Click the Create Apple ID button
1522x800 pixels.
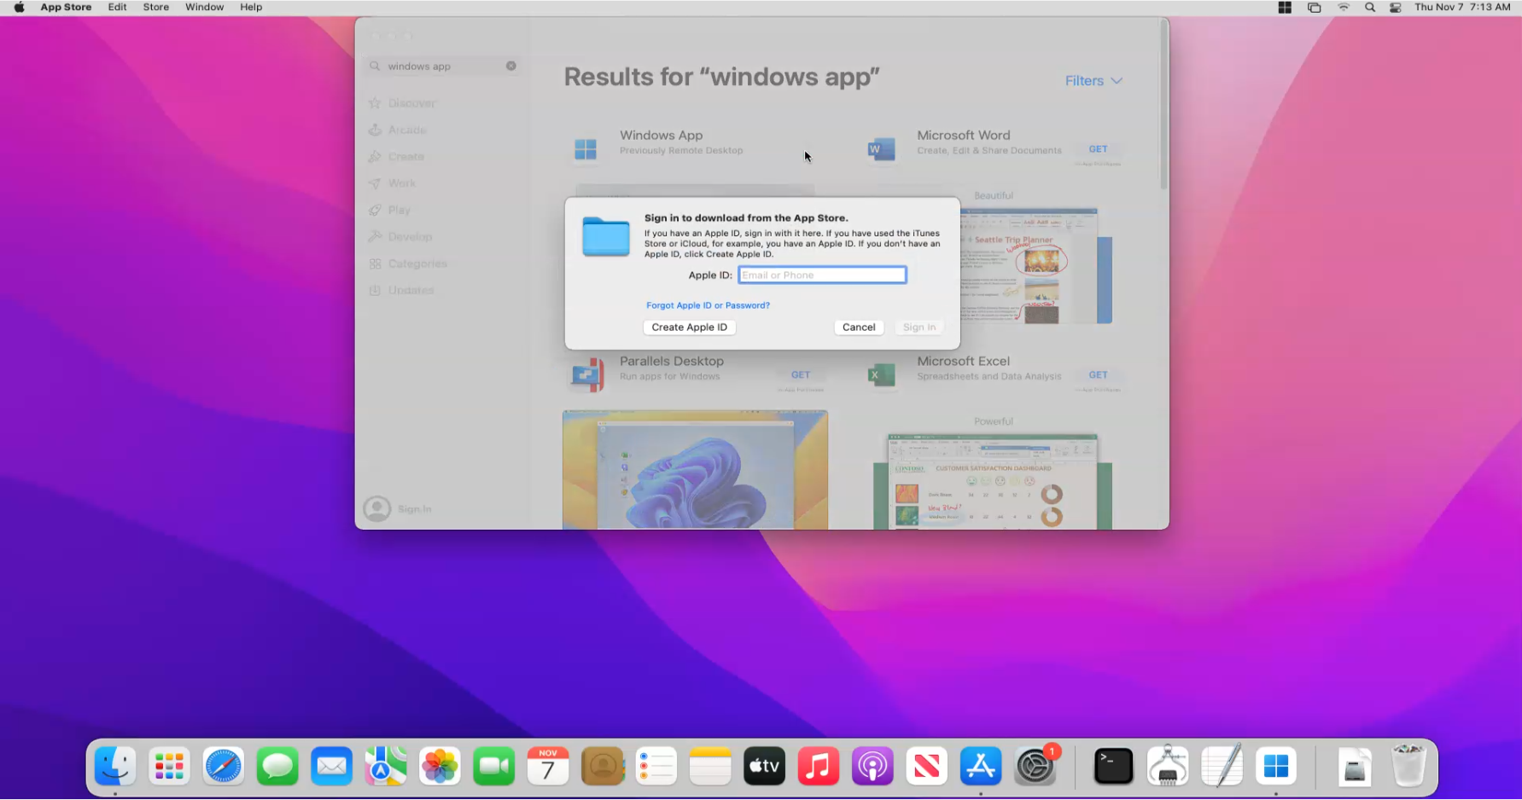tap(689, 328)
